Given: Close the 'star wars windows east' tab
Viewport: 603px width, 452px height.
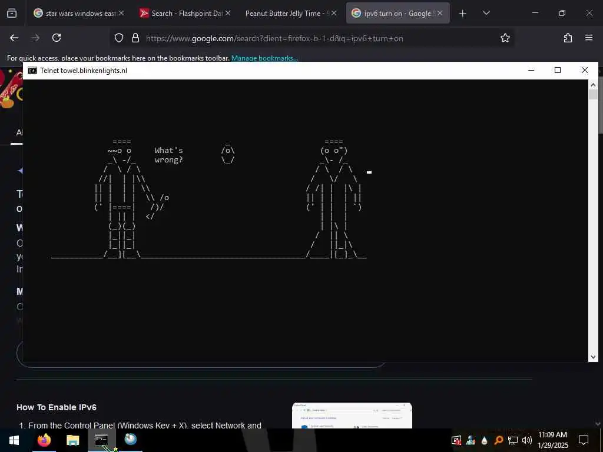Looking at the screenshot, I should pos(121,13).
